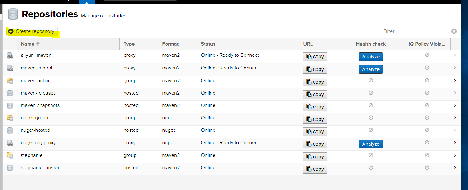Click the maven-public group folder icon

click(10, 81)
